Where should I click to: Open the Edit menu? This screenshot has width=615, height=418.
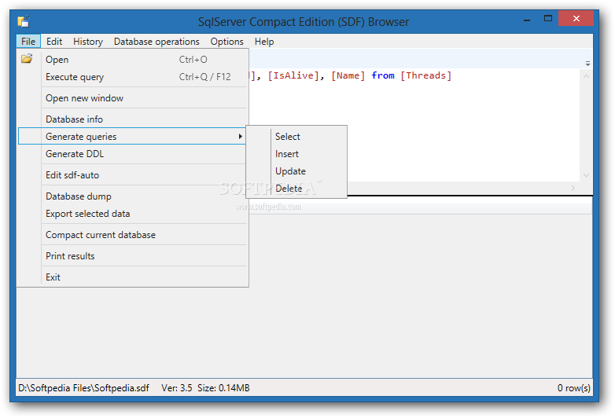54,42
